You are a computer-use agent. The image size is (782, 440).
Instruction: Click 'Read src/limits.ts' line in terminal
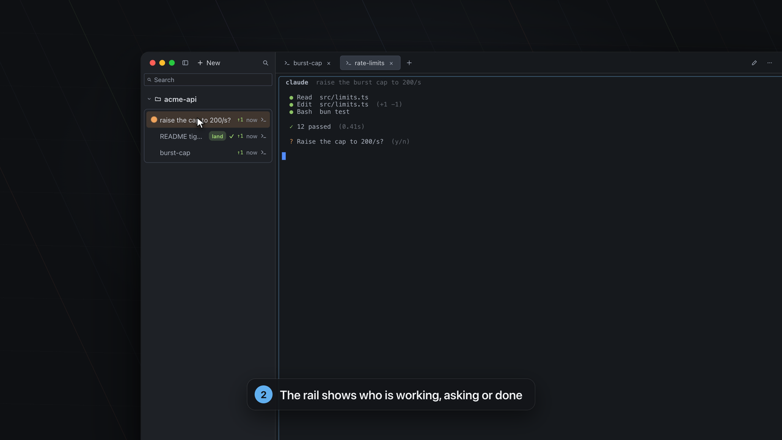[329, 97]
